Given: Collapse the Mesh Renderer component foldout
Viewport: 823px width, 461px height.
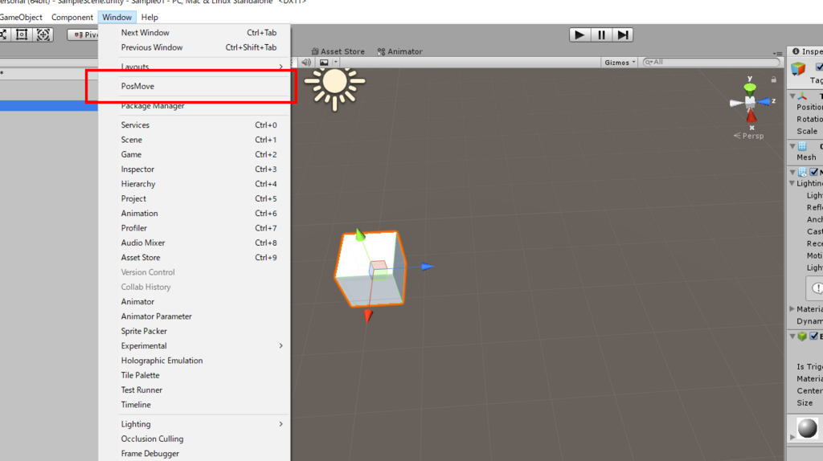Looking at the screenshot, I should 792,172.
